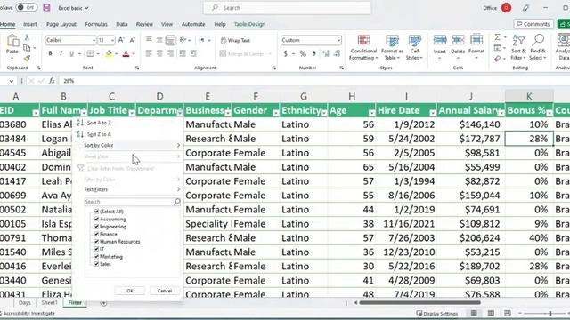Click the Wrap Text button
Image resolution: width=570 pixels, height=320 pixels.
235,40
